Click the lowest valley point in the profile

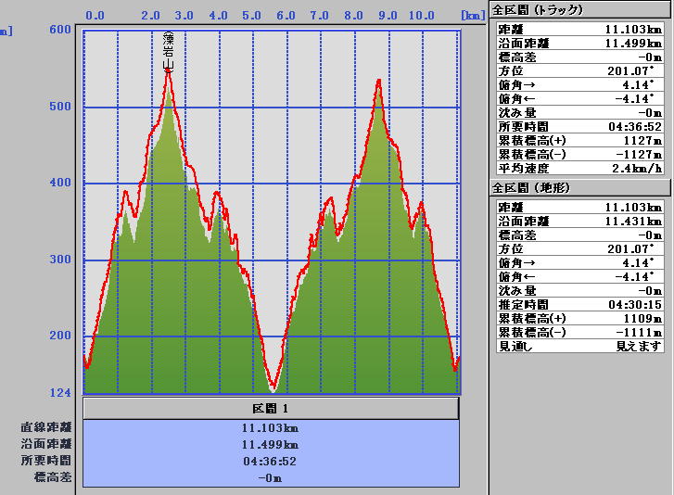[x=273, y=388]
